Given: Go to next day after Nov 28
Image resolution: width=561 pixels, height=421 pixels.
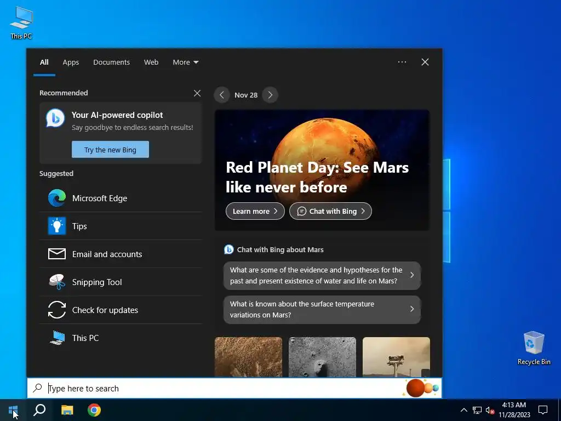Looking at the screenshot, I should [270, 95].
